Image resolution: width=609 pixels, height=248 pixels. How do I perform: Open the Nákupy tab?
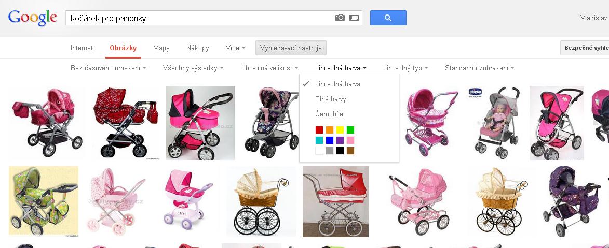pos(197,48)
